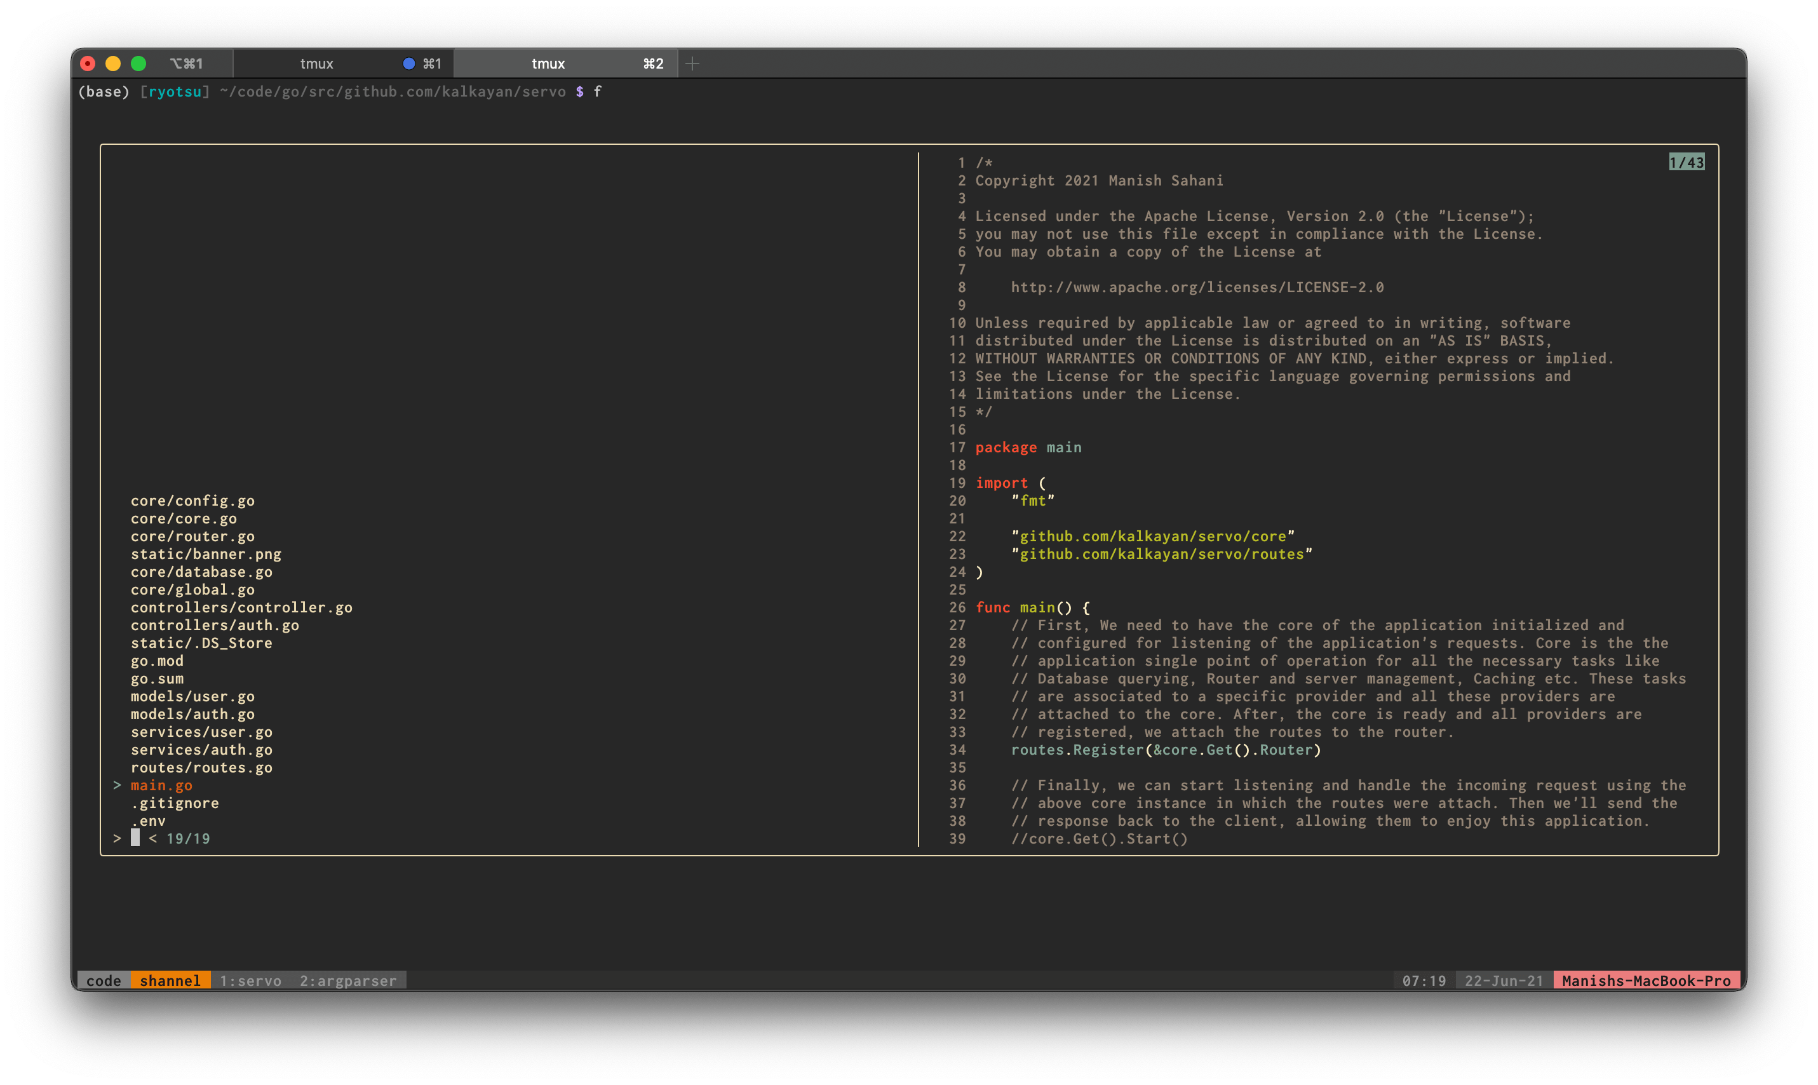Click the 1/43 preview line indicator

pyautogui.click(x=1686, y=163)
